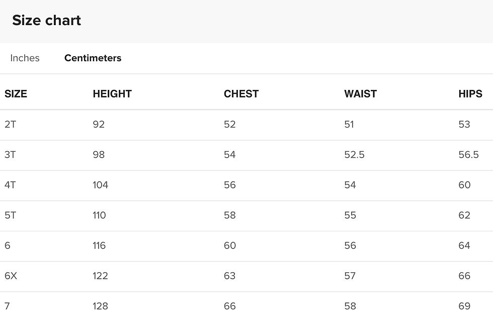Select the 5T size row label
The height and width of the screenshot is (321, 493).
point(10,216)
